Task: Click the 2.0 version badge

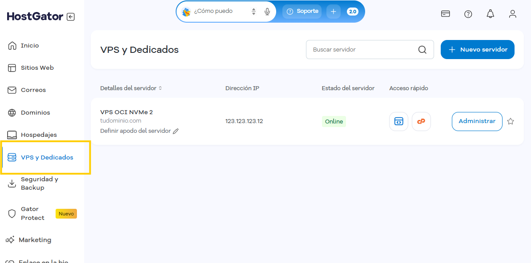Action: point(353,12)
